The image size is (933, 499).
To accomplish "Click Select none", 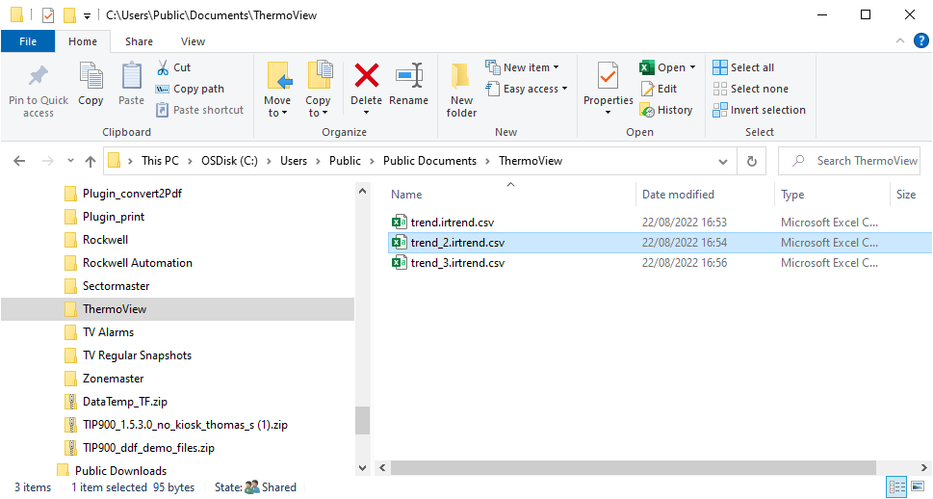I will (x=750, y=89).
